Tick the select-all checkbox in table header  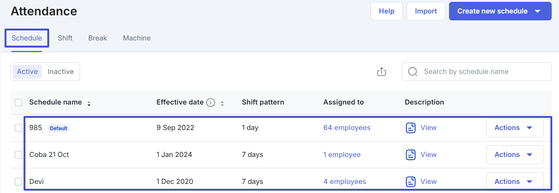pos(18,103)
